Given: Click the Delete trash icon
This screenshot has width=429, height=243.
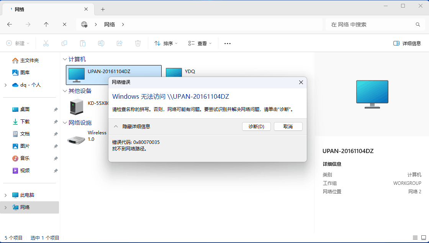Looking at the screenshot, I should [138, 43].
